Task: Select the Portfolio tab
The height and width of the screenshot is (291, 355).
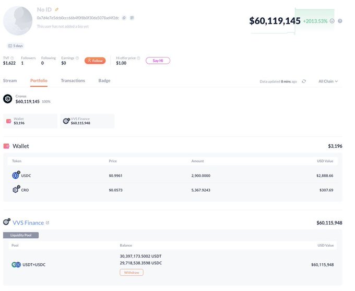Action: pos(39,80)
